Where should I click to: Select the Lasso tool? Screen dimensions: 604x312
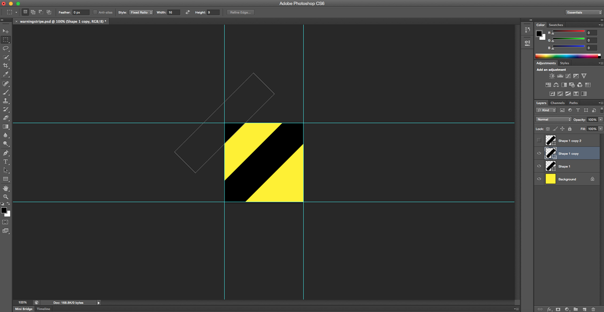6,48
